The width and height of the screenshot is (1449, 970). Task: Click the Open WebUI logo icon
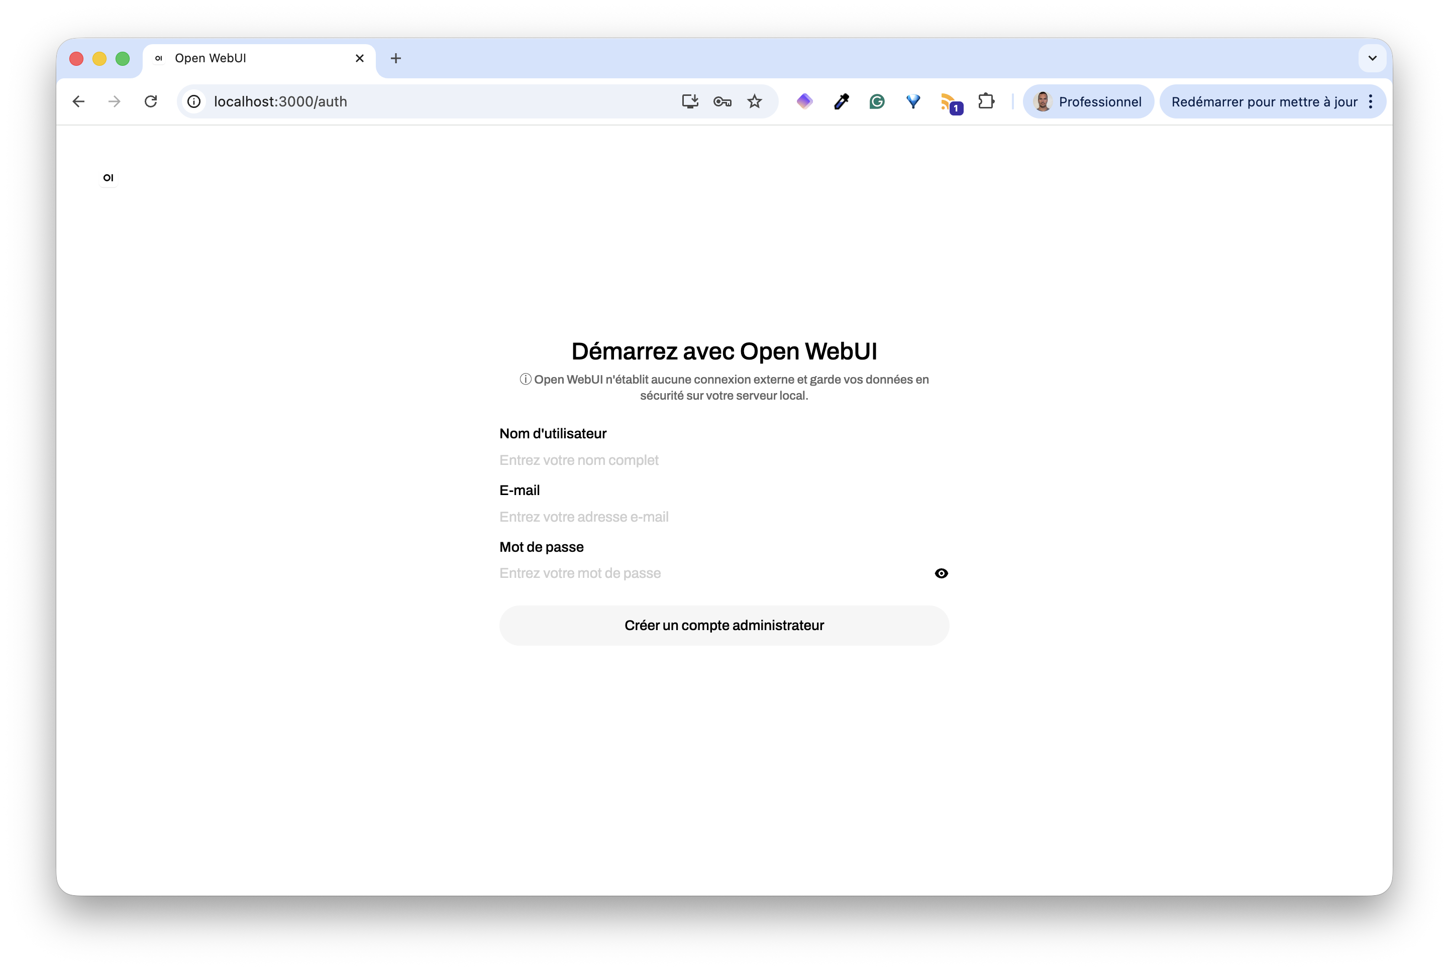[109, 178]
